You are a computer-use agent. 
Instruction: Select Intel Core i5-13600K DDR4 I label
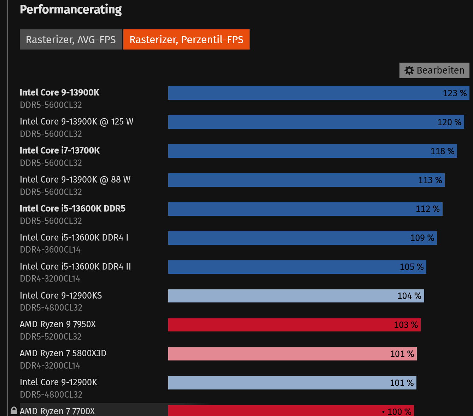tap(74, 237)
